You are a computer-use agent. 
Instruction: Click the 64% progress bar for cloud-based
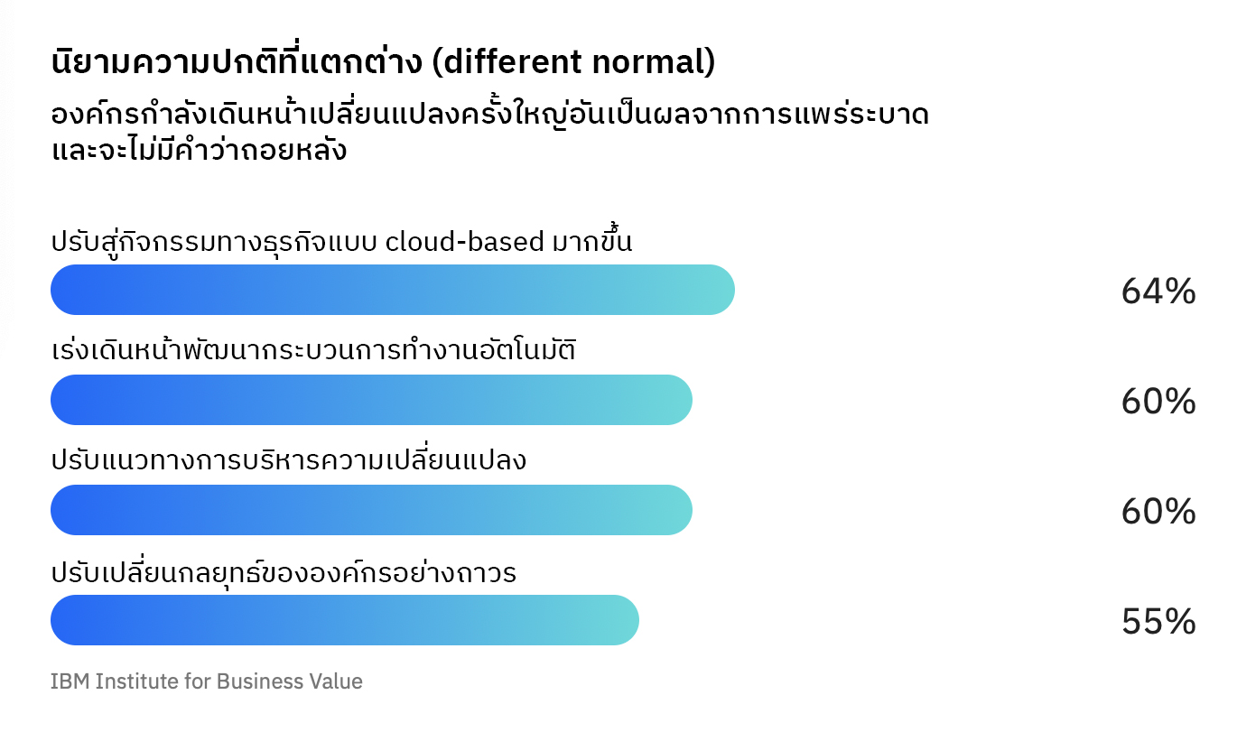click(393, 290)
